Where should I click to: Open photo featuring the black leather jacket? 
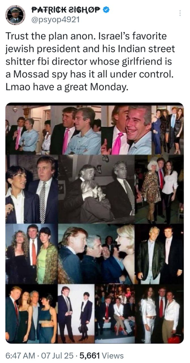(159, 254)
